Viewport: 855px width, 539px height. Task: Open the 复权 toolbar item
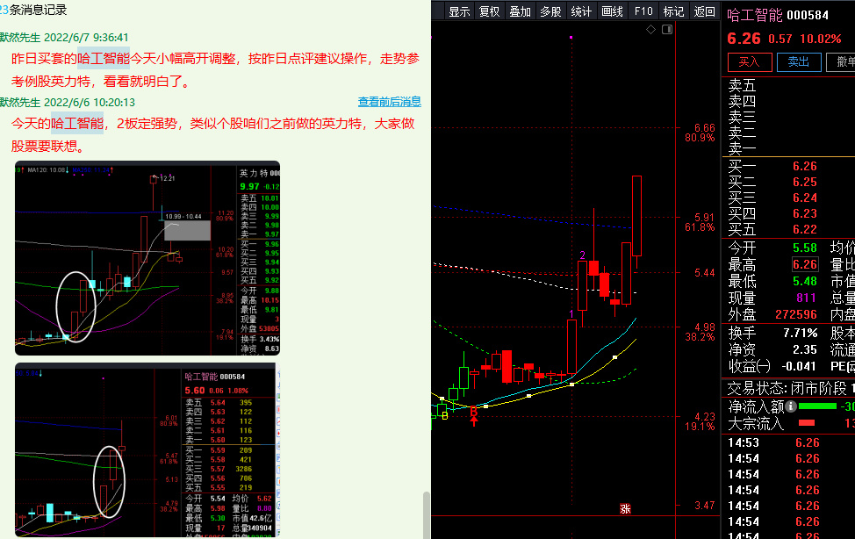(489, 11)
